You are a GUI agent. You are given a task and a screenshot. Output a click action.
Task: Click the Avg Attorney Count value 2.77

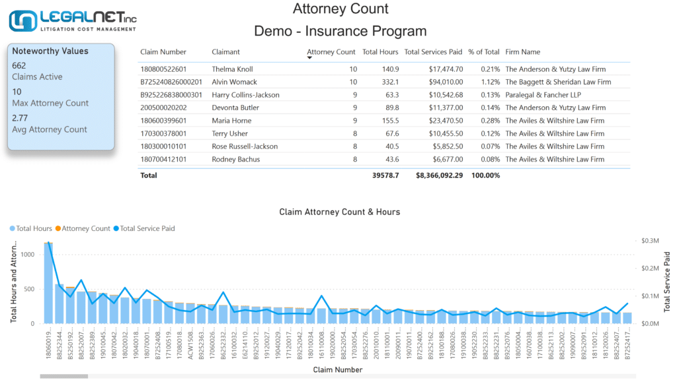click(20, 118)
